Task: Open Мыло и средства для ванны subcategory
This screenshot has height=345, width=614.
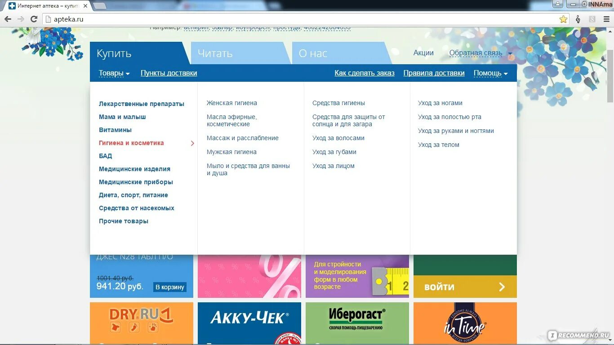Action: 248,169
